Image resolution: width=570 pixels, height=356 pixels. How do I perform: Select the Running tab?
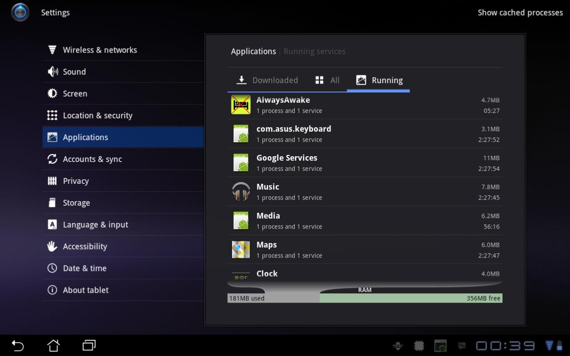tap(379, 80)
